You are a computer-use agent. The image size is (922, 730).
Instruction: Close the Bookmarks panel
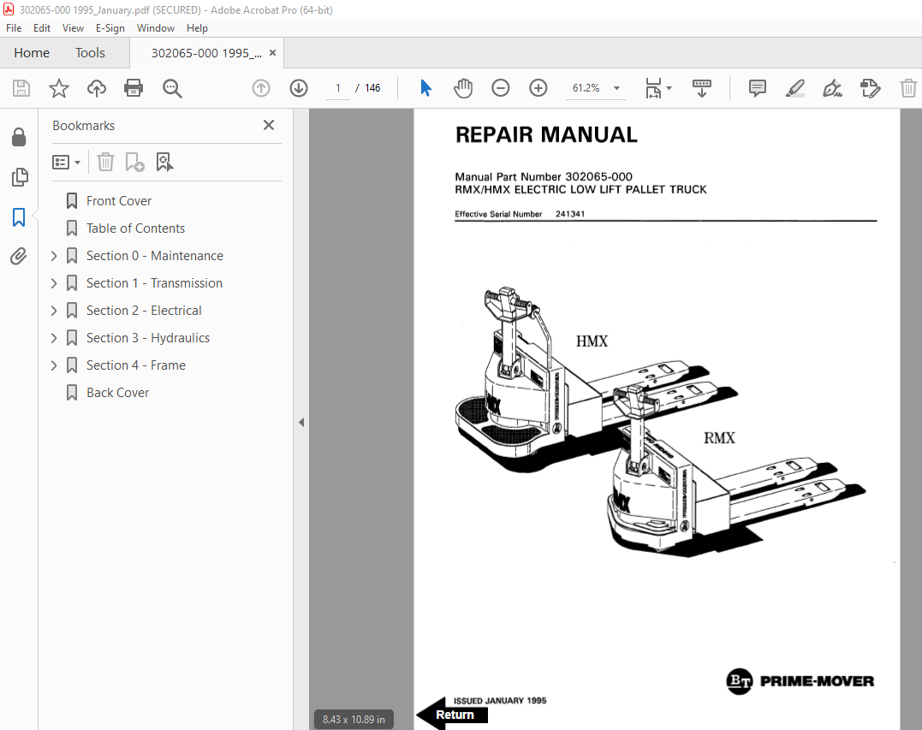[269, 125]
